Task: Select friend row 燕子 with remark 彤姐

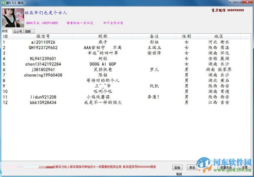Action: (x=113, y=42)
